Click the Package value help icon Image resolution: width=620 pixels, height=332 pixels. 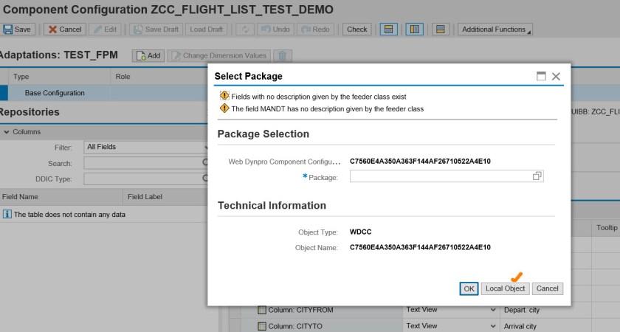pos(537,176)
